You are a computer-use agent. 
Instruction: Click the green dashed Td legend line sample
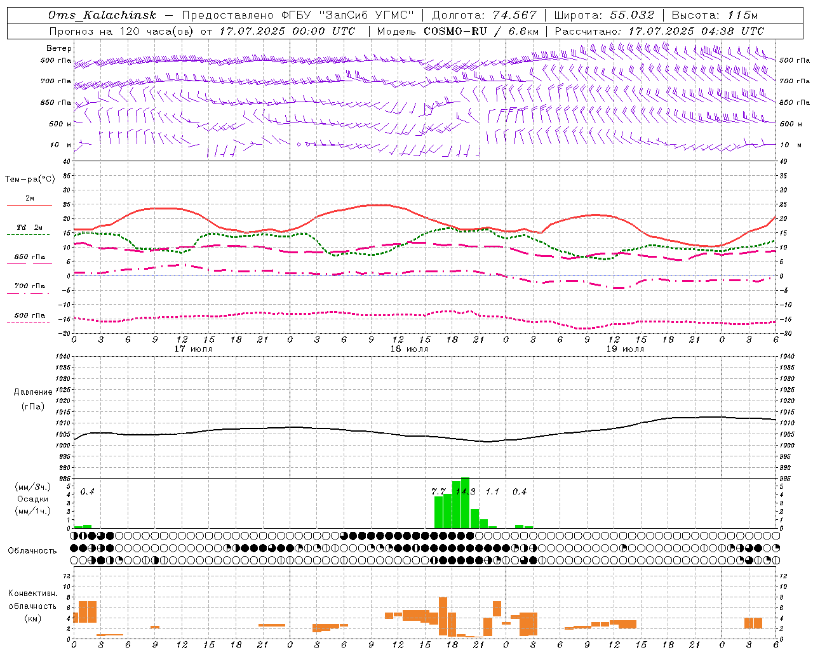click(29, 234)
